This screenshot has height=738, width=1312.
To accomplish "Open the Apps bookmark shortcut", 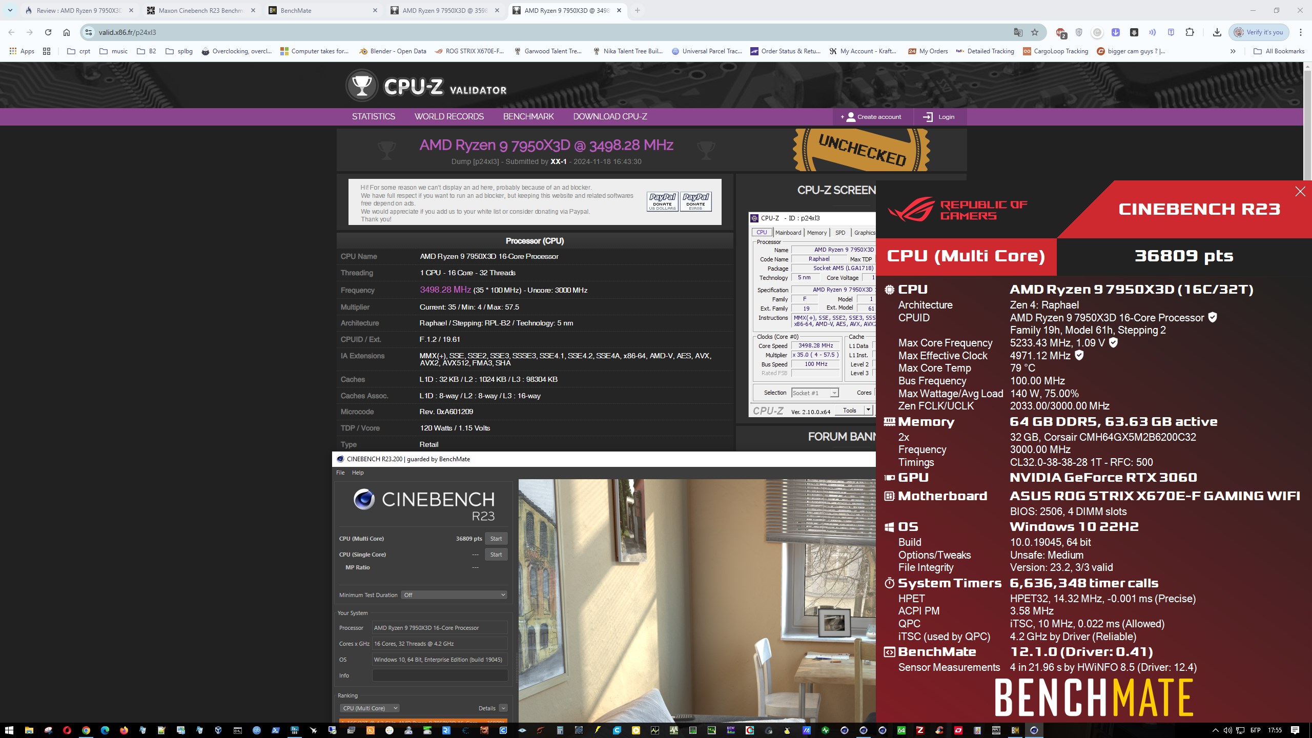I will 22,51.
